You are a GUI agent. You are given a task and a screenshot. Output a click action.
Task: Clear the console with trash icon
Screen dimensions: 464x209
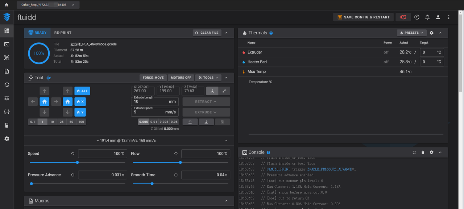423,152
